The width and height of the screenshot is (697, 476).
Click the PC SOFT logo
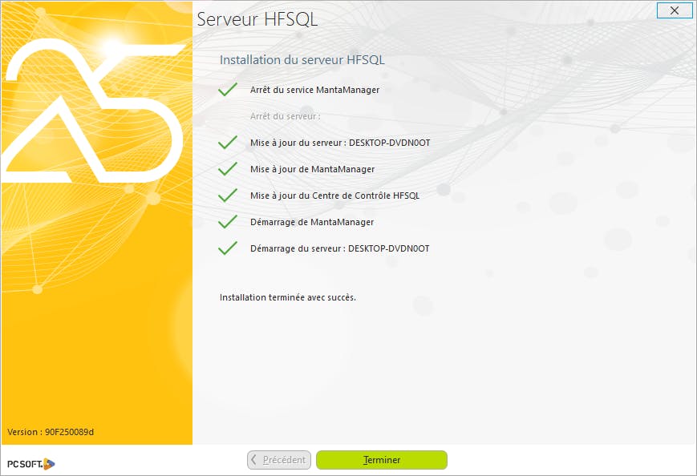point(30,463)
